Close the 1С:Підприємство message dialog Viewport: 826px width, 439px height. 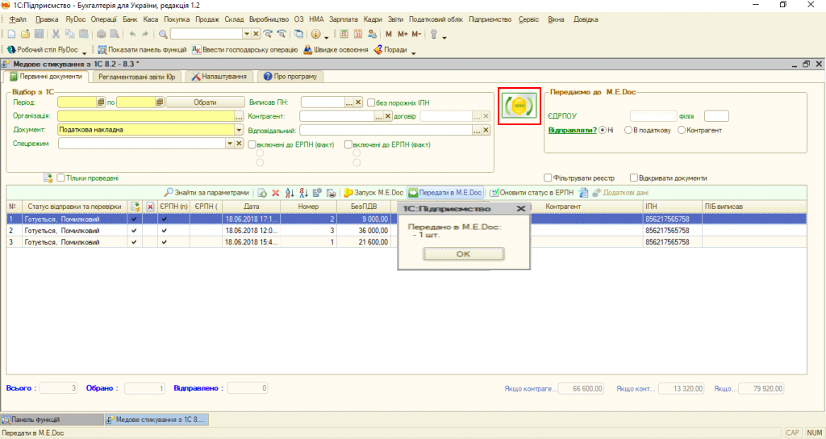[521, 209]
